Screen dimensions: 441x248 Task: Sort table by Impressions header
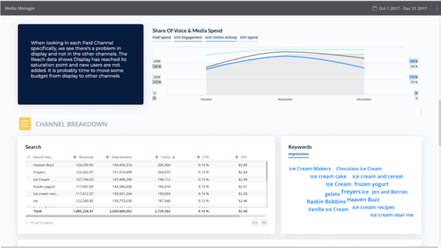click(x=121, y=157)
